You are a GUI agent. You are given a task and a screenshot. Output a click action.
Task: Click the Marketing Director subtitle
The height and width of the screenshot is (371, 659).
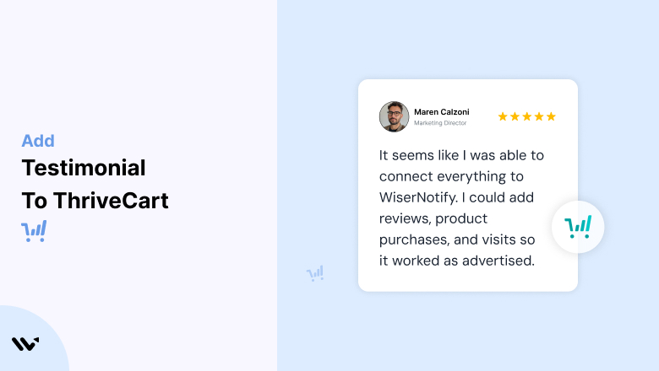[x=440, y=123]
